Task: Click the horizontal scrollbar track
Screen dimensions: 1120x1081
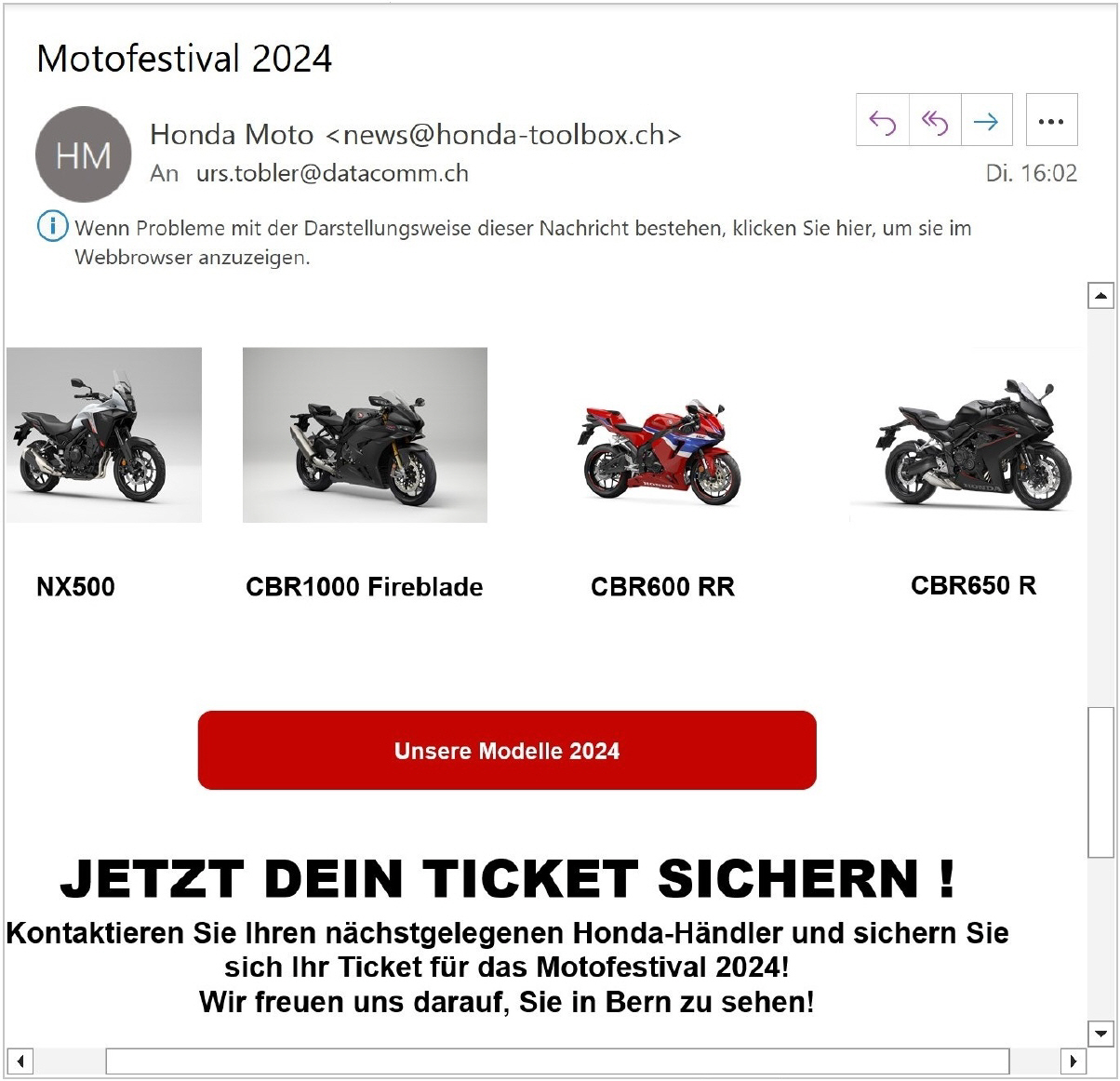Action: coord(557,1061)
